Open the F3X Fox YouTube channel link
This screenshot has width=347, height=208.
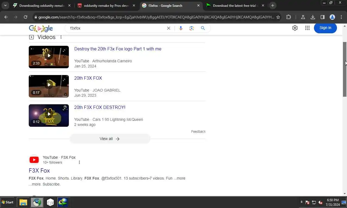pyautogui.click(x=39, y=171)
